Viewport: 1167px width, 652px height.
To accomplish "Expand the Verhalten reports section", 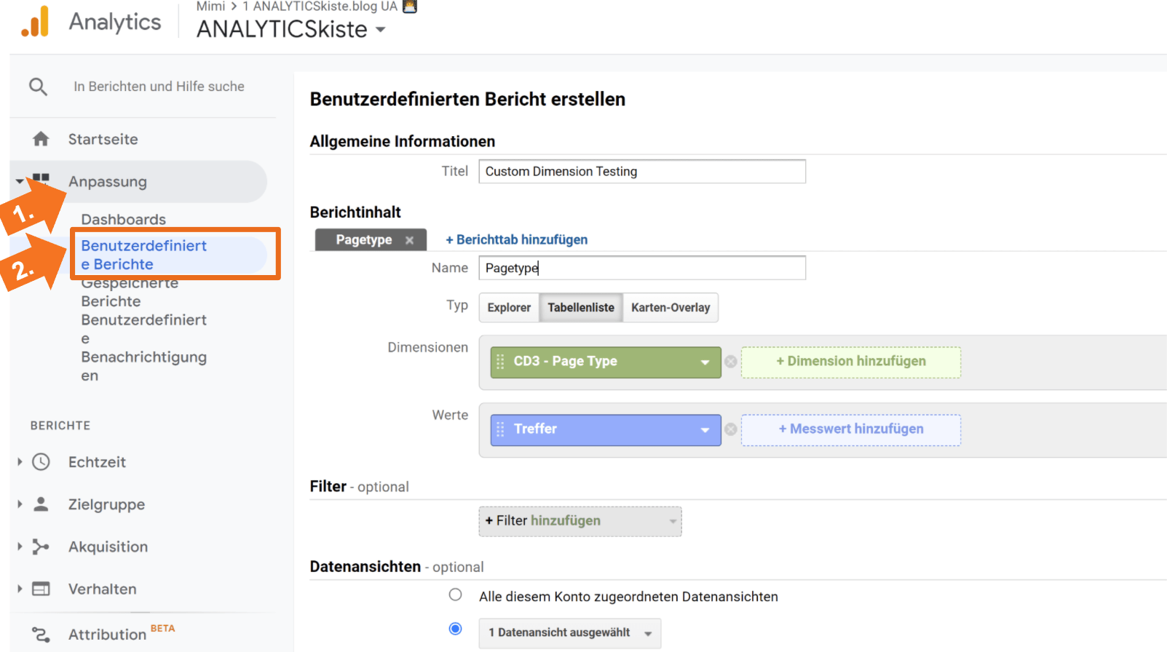I will click(20, 588).
